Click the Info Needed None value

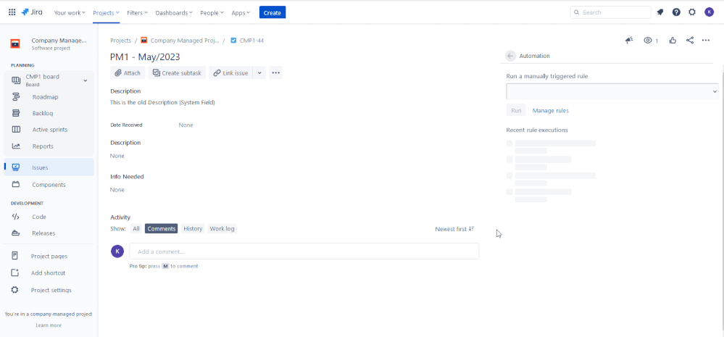tap(117, 190)
